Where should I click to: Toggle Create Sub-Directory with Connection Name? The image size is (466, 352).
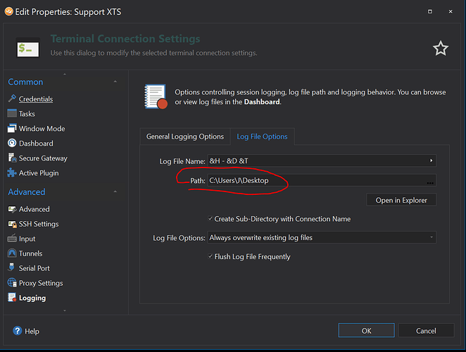point(211,219)
